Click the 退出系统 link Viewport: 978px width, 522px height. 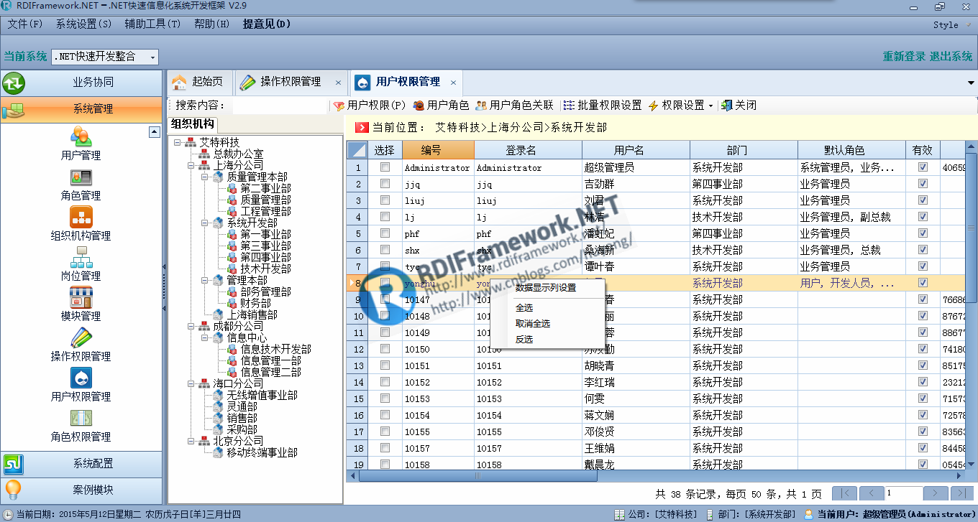coord(951,57)
